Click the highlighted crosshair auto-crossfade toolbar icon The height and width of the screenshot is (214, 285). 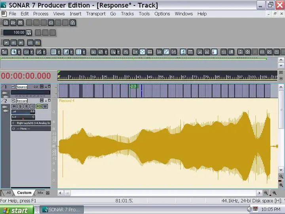(x=142, y=52)
